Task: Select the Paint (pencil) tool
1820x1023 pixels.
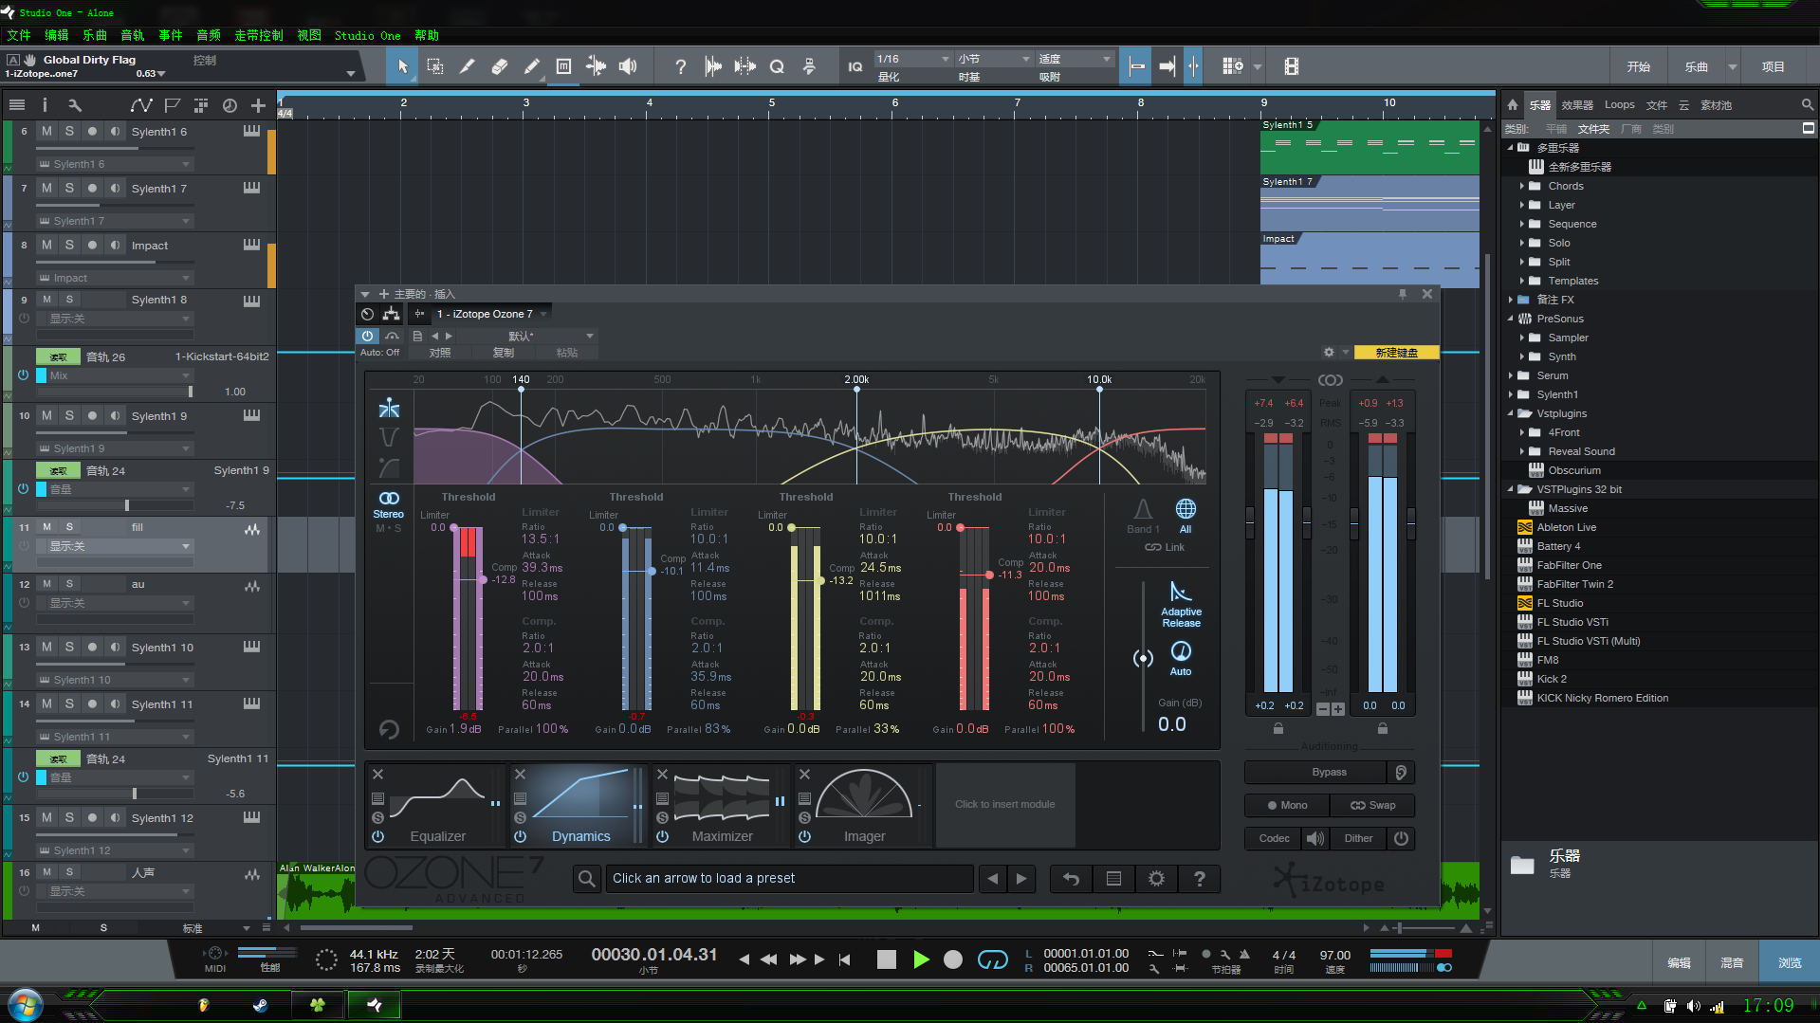Action: [532, 66]
